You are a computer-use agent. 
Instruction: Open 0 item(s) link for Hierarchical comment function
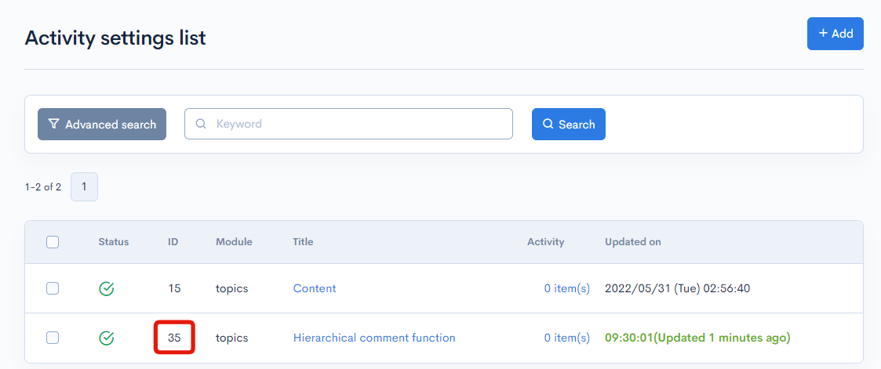pos(567,338)
